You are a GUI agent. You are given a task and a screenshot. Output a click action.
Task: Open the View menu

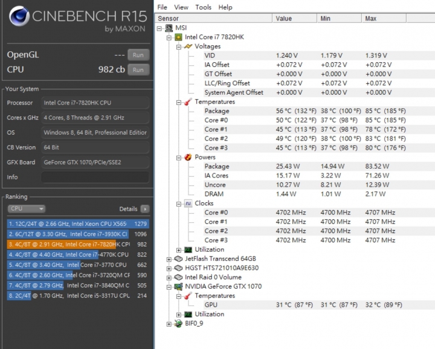click(x=181, y=7)
